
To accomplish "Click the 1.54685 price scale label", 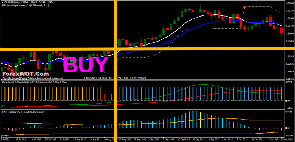I will coord(290,71).
